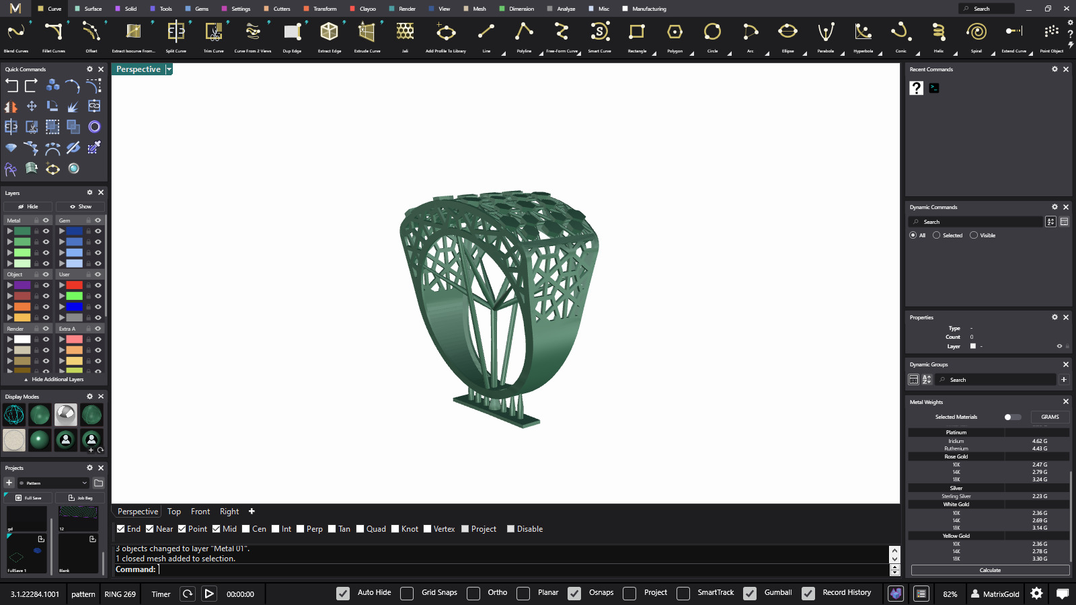Screen dimensions: 1076x605
Task: Switch to the Cutters tab
Action: 278,9
